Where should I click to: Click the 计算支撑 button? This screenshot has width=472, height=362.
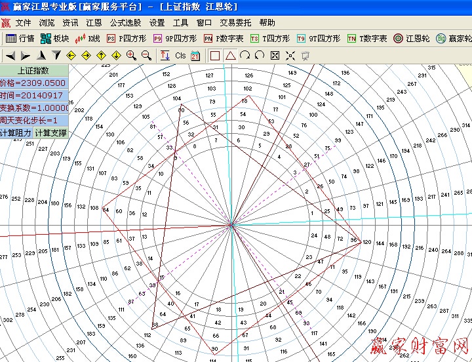[50, 132]
